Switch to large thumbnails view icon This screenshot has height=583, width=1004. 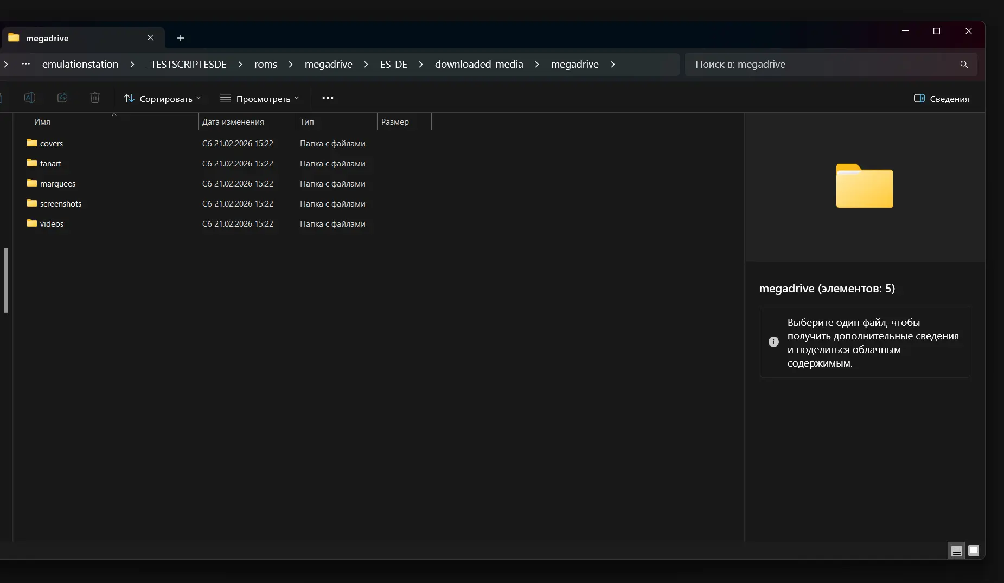[974, 551]
